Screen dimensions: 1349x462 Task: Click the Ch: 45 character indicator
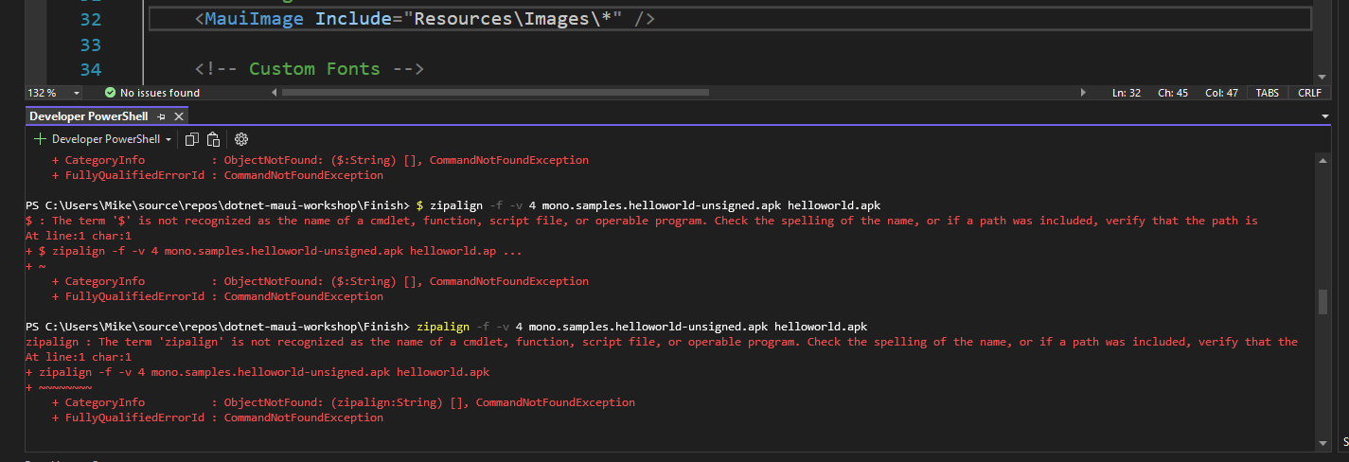click(x=1172, y=93)
